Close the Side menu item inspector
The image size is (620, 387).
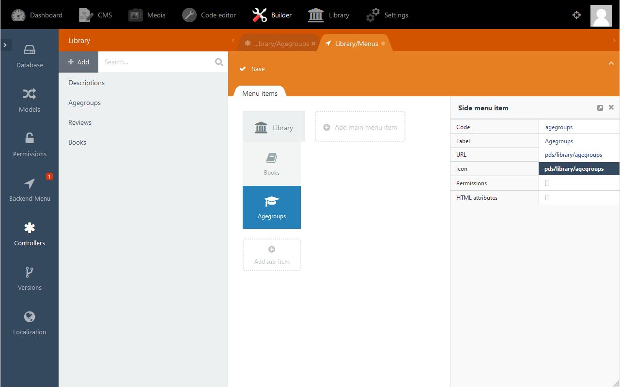click(x=611, y=107)
